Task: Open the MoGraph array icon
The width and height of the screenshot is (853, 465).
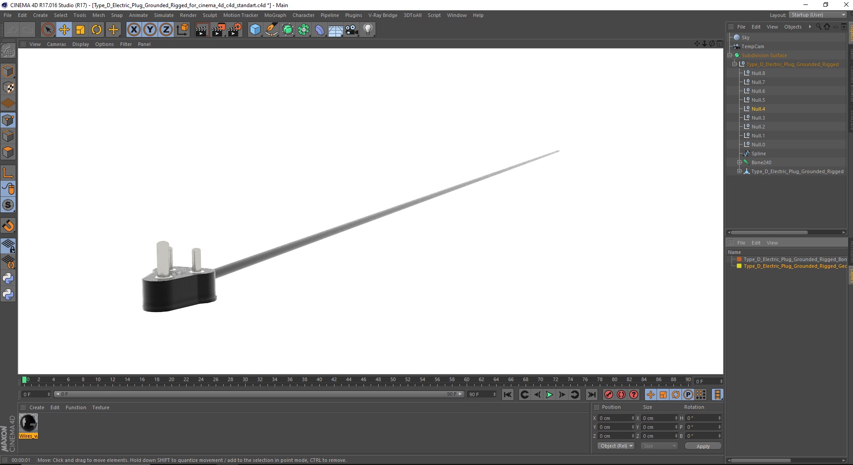Action: click(304, 30)
